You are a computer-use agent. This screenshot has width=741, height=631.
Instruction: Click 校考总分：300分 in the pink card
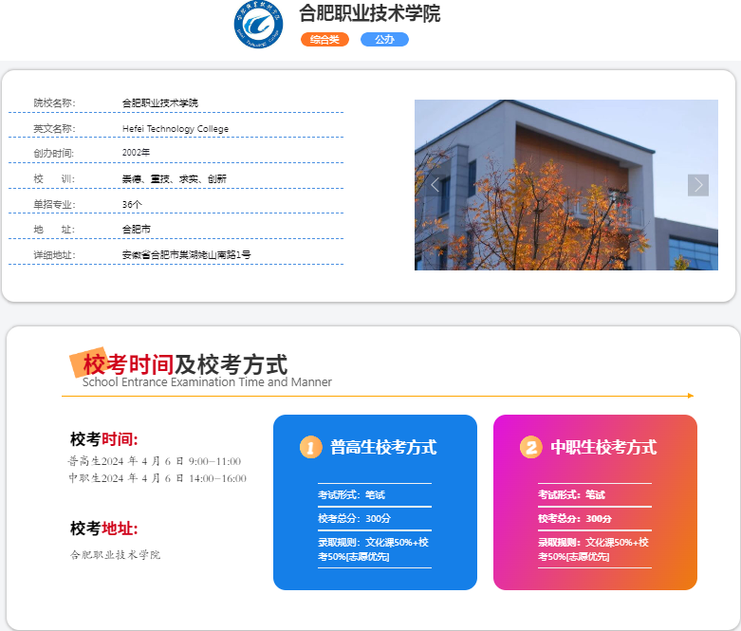[575, 518]
